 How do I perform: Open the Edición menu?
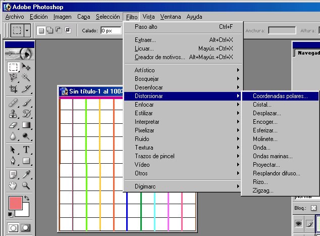tap(38, 17)
